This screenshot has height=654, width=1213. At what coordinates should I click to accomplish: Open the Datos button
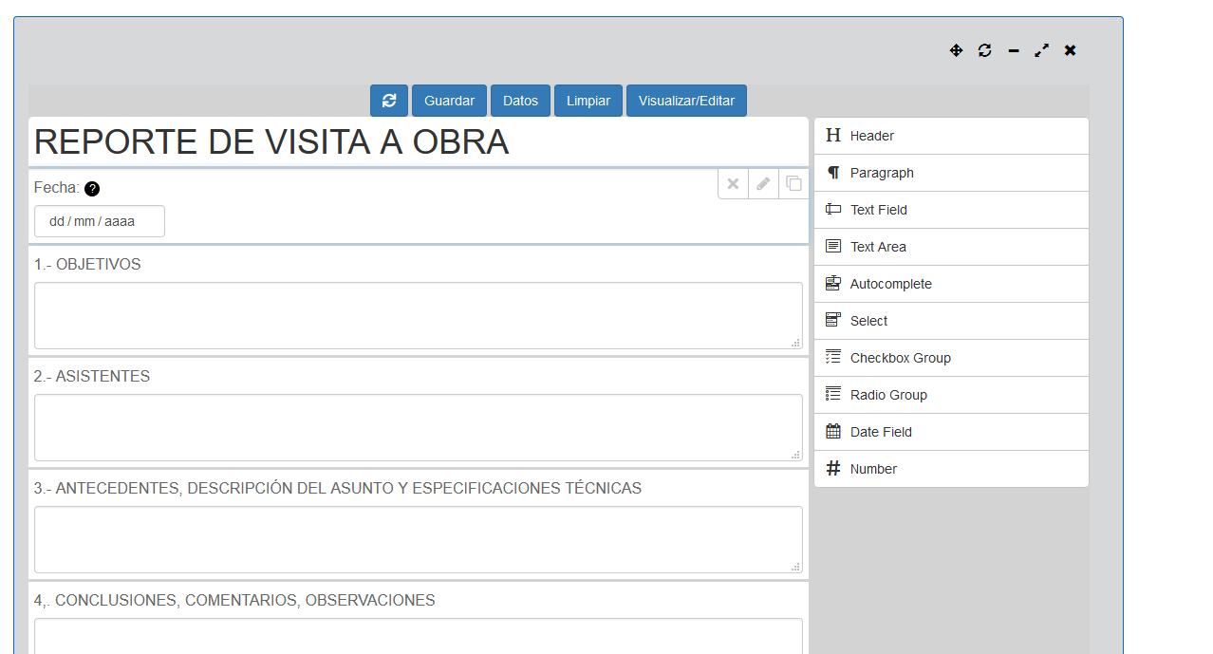[x=520, y=101]
